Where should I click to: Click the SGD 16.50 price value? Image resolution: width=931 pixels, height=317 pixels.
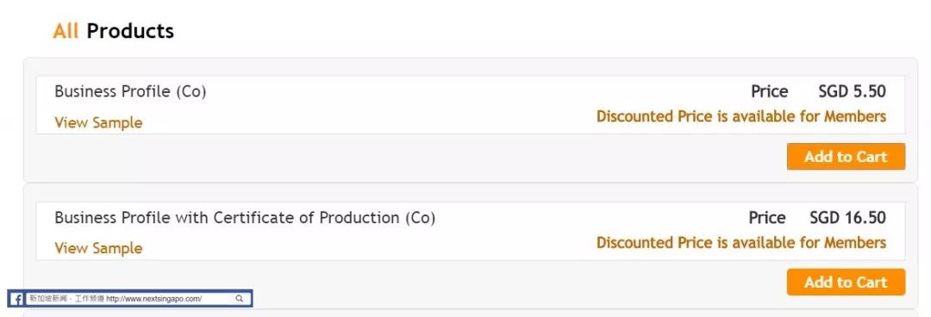coord(848,218)
